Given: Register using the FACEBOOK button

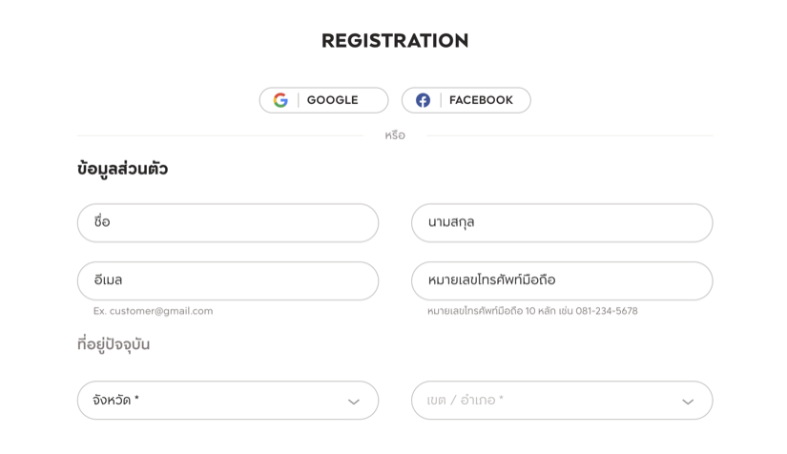Looking at the screenshot, I should coord(466,100).
